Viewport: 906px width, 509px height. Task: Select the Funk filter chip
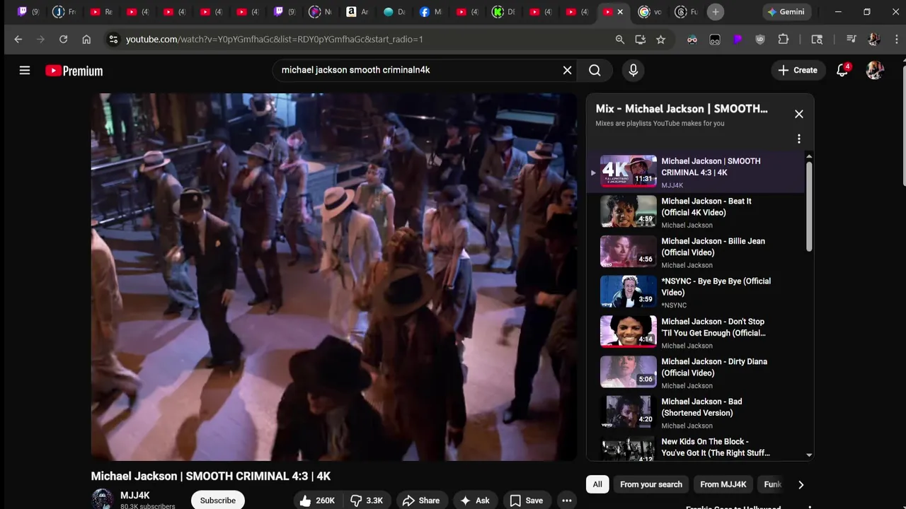(x=772, y=484)
